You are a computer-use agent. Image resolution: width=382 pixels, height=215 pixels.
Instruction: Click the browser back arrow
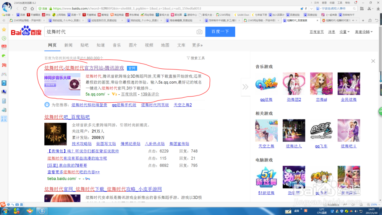18,8
